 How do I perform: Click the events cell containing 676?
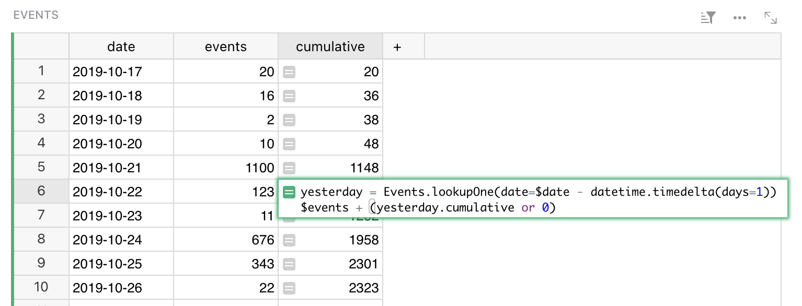point(225,240)
